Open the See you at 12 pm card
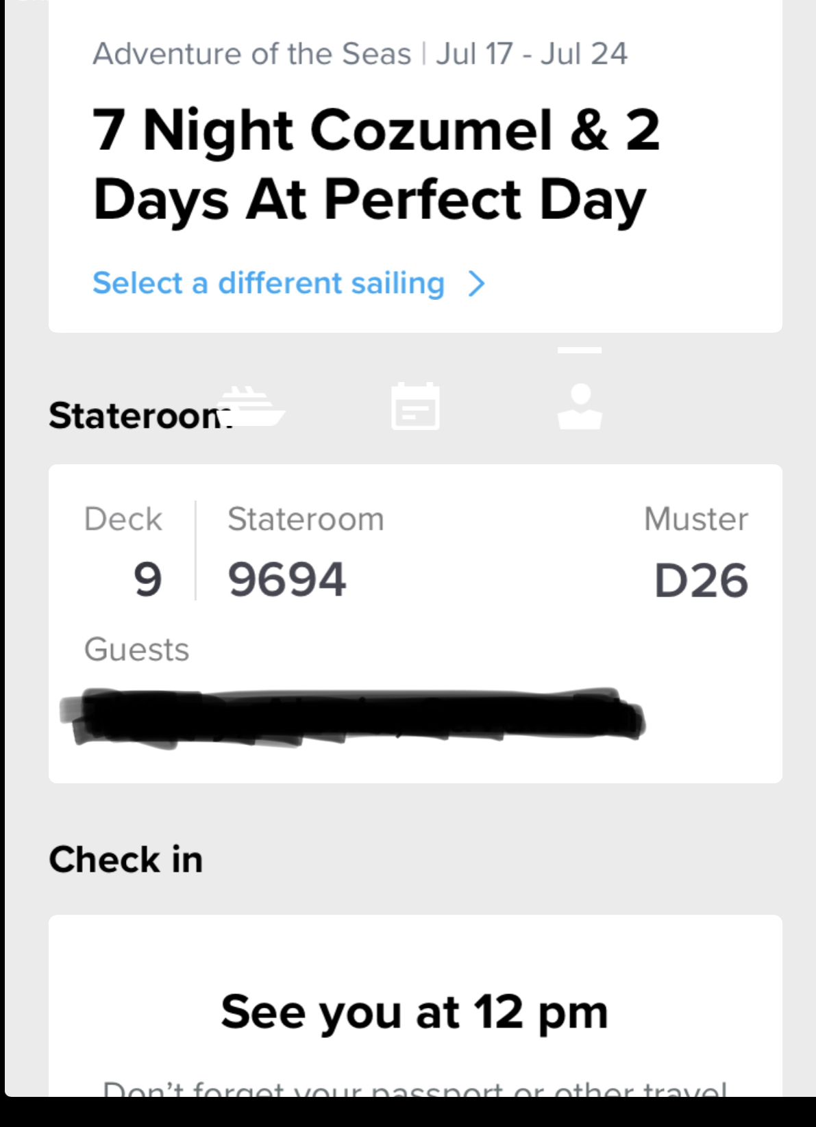The height and width of the screenshot is (1127, 816). pos(415,1006)
